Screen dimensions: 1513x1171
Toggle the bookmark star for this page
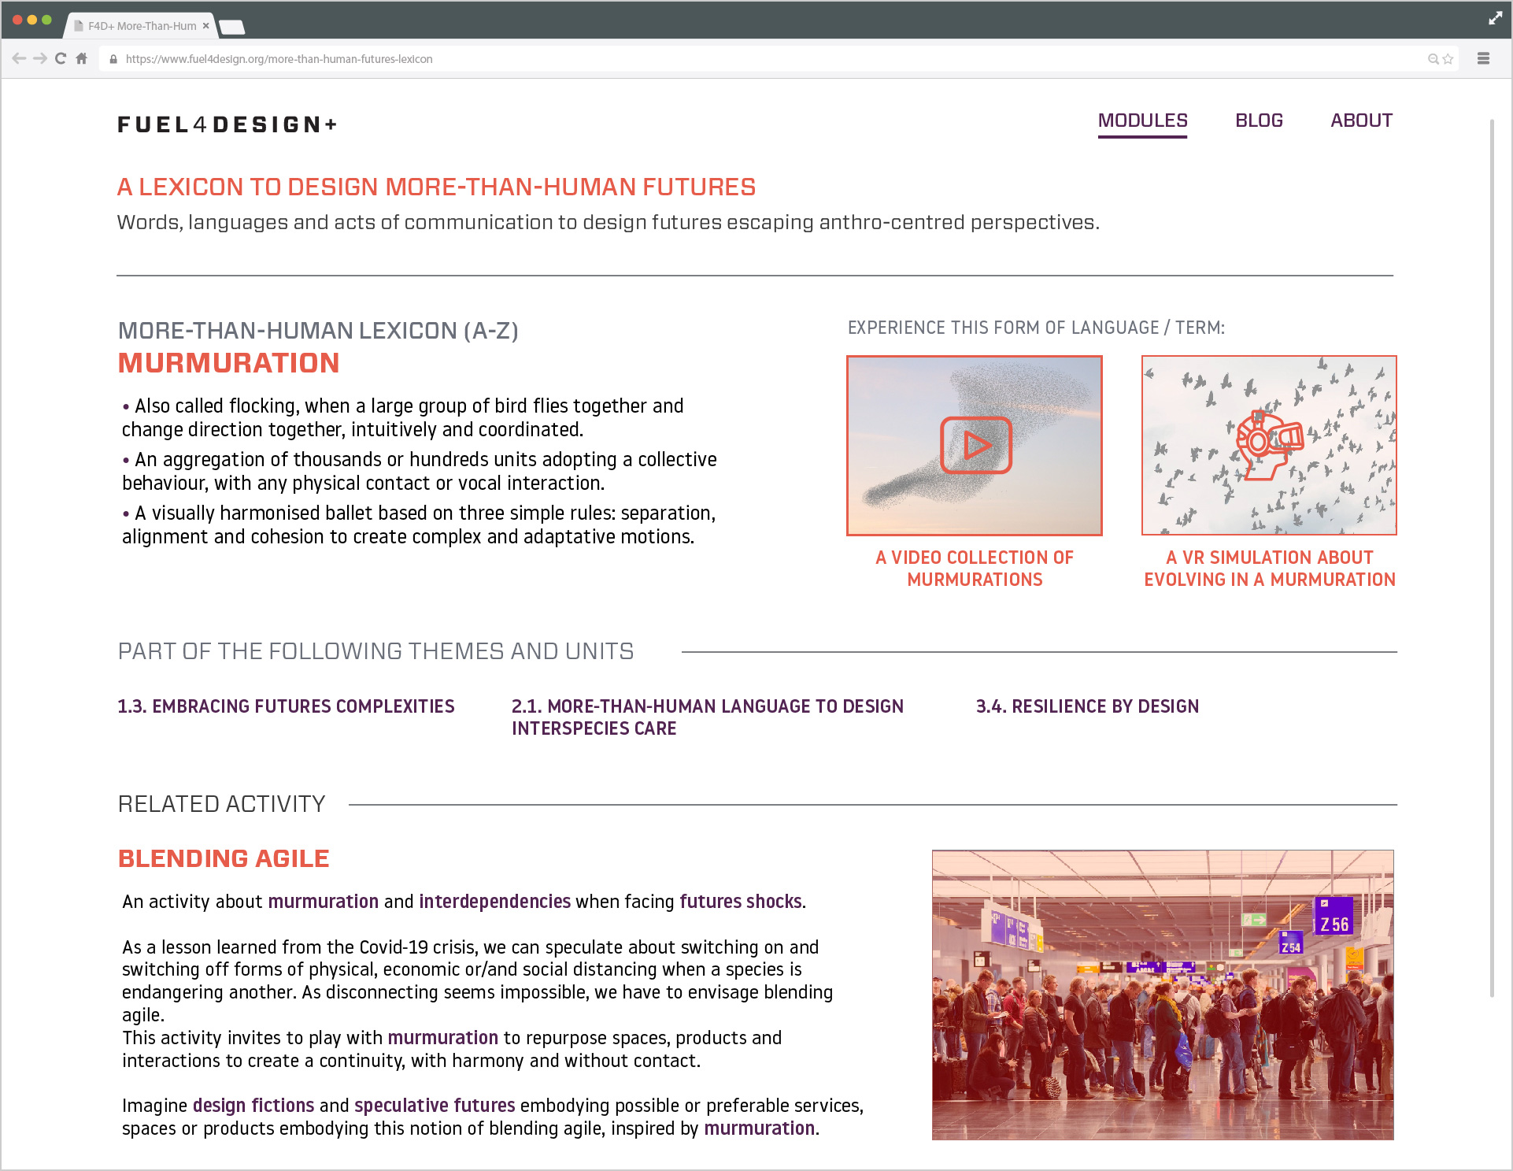coord(1447,58)
